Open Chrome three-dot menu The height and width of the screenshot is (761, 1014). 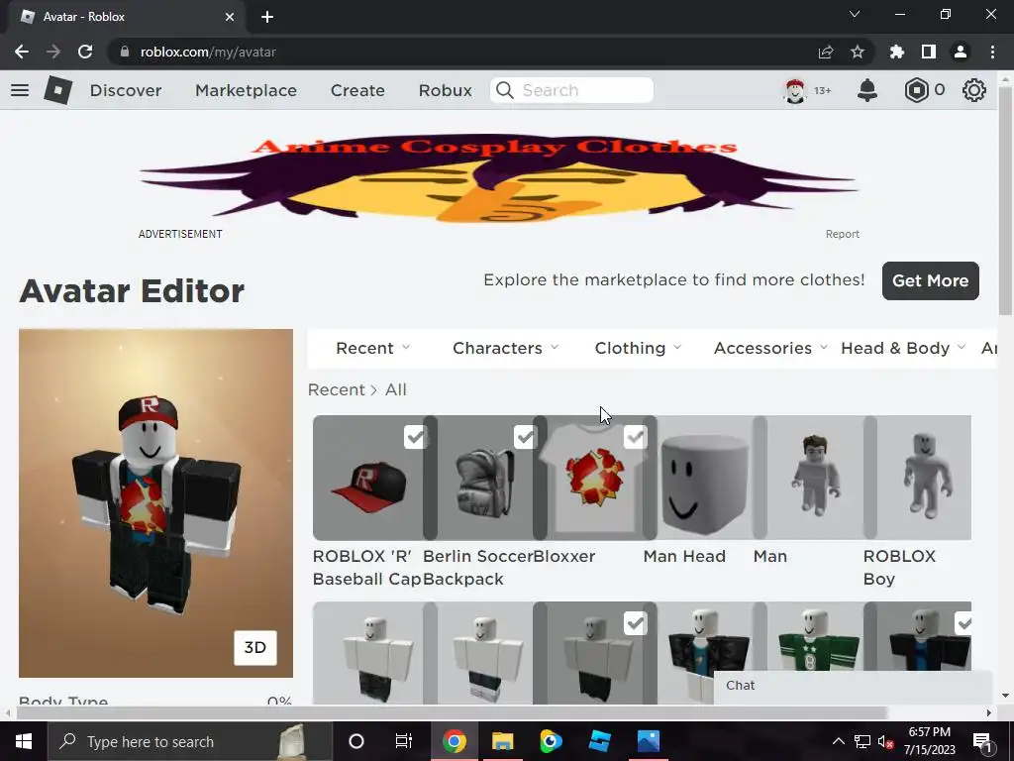coord(992,52)
